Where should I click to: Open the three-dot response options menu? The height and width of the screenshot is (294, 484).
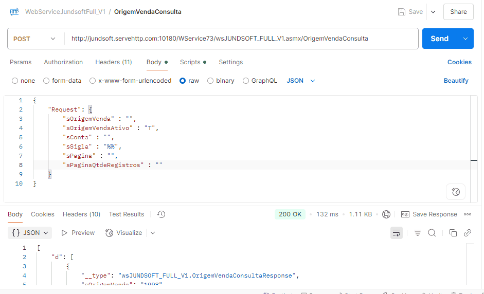tap(468, 214)
